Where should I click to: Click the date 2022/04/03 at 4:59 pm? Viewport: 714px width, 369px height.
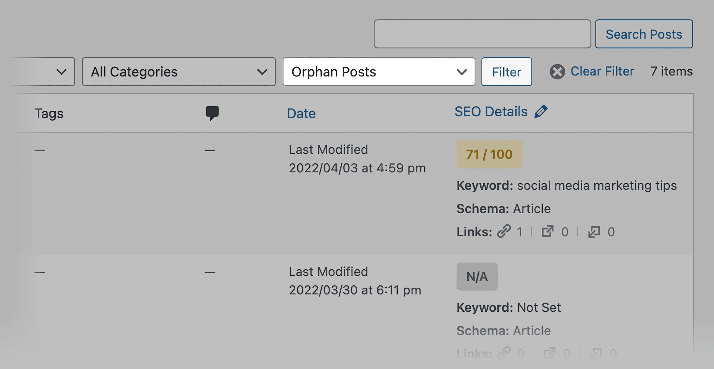tap(357, 168)
